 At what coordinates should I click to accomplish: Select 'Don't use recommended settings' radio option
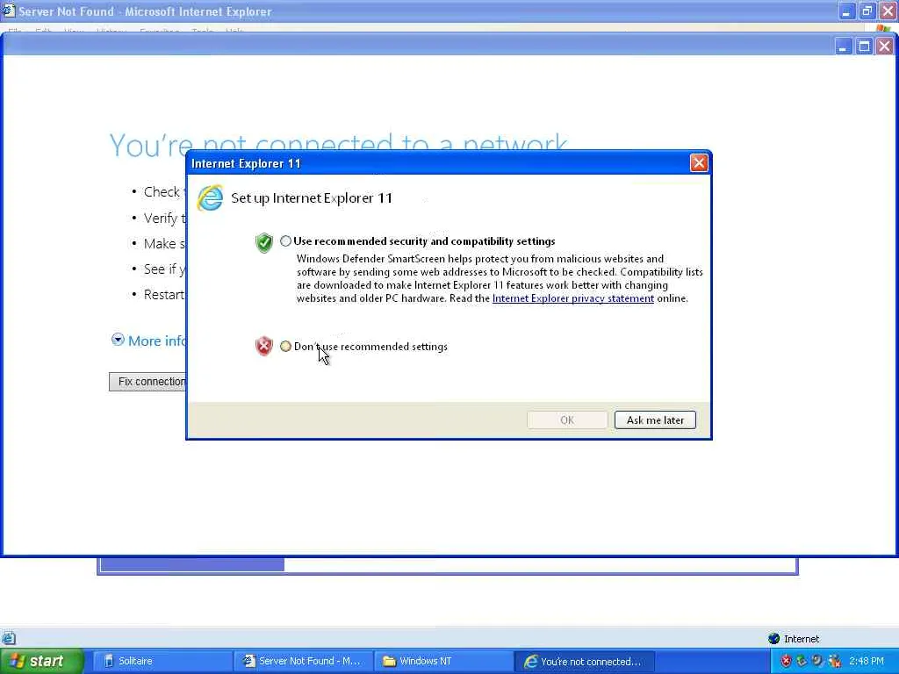tap(285, 346)
